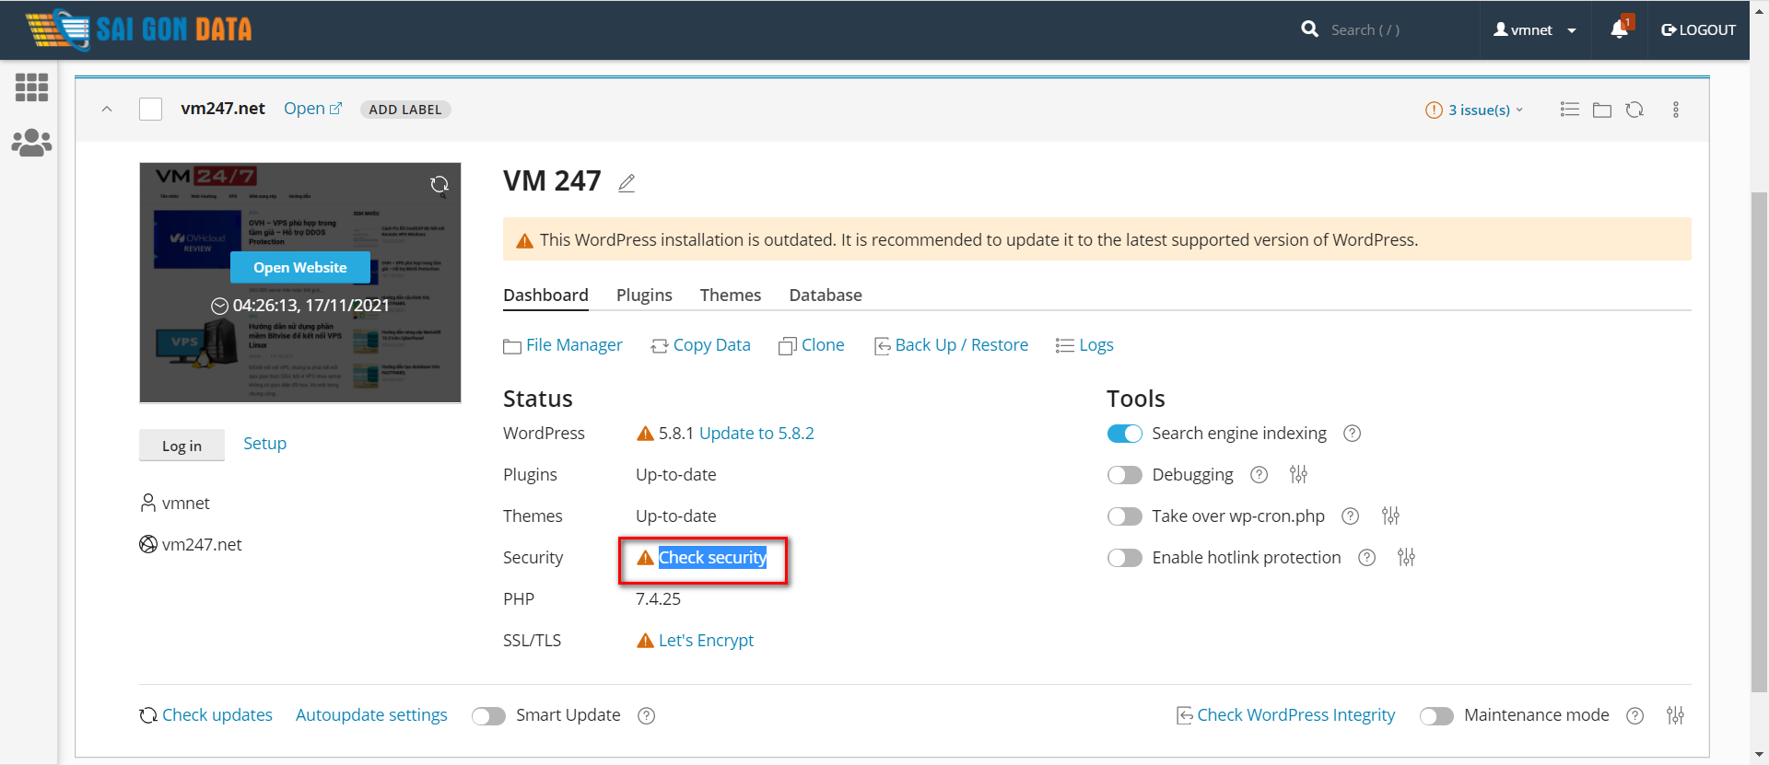Screen dimensions: 1769x765
Task: Open the three-dot kebab menu
Action: 1676,110
